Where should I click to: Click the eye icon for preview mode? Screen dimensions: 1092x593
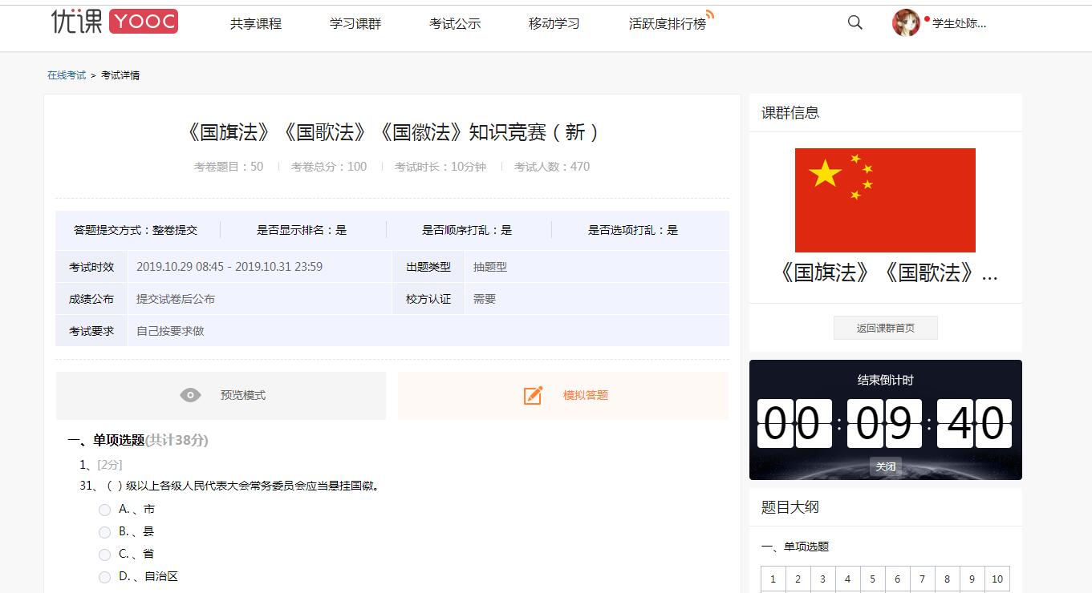pyautogui.click(x=190, y=395)
